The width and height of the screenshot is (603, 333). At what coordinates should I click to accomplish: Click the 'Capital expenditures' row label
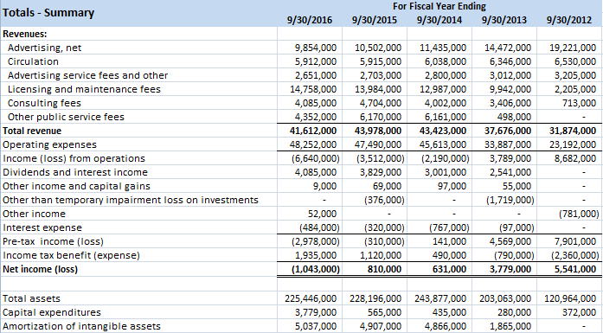click(x=52, y=312)
